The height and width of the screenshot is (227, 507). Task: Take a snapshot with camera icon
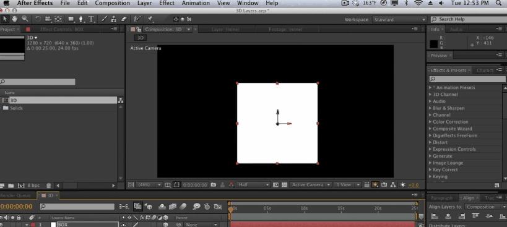[214, 185]
